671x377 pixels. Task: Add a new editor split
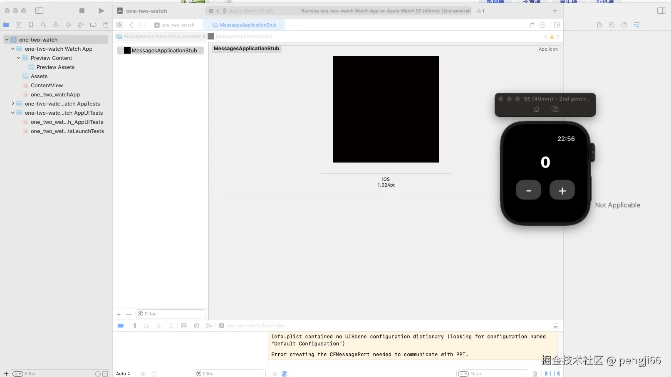(x=557, y=25)
